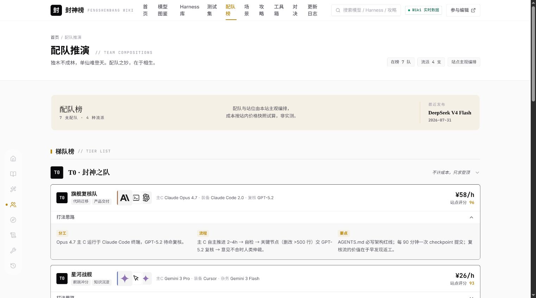This screenshot has height=298, width=536.
Task: Open 模型图鉴 navigation item
Action: tap(163, 10)
